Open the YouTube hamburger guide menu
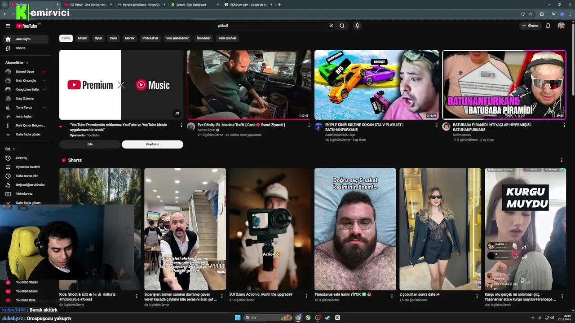This screenshot has height=323, width=575. click(8, 26)
